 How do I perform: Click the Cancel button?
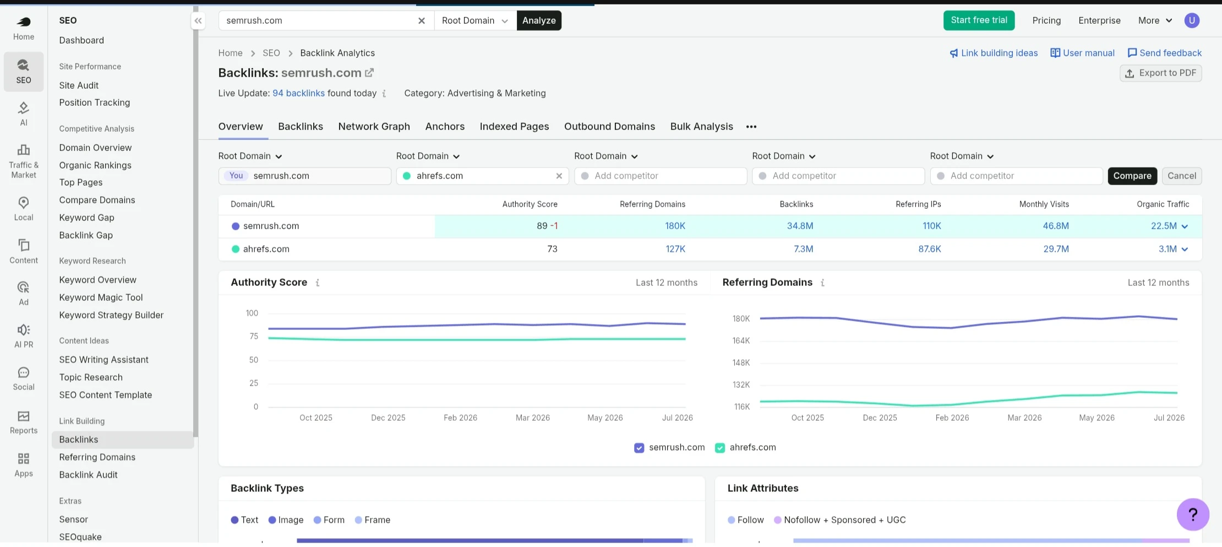point(1182,176)
